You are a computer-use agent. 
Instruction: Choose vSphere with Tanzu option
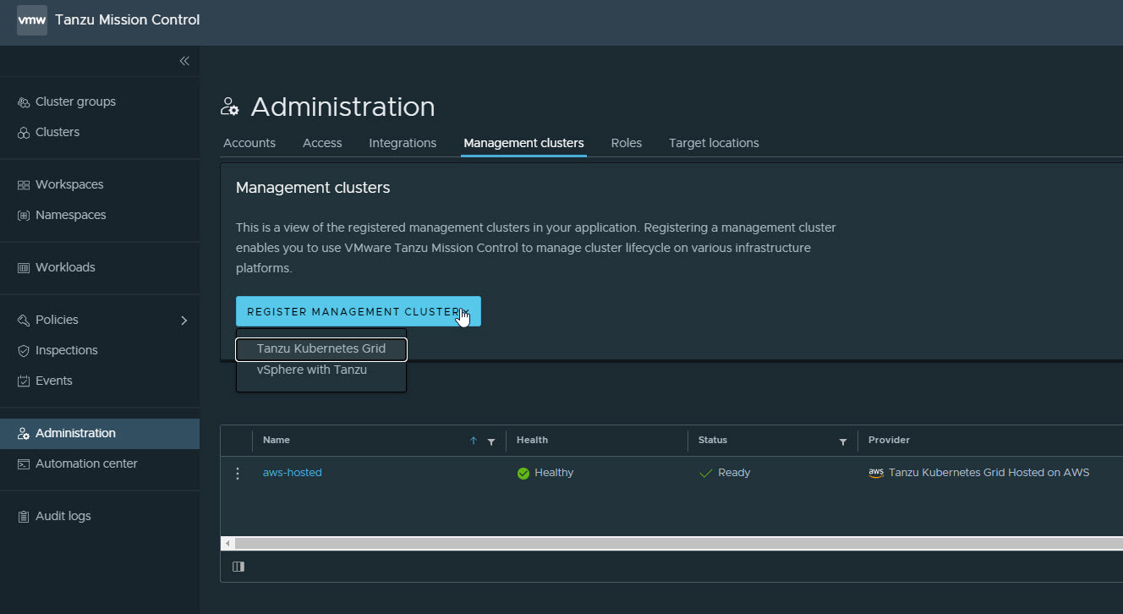[x=311, y=370]
